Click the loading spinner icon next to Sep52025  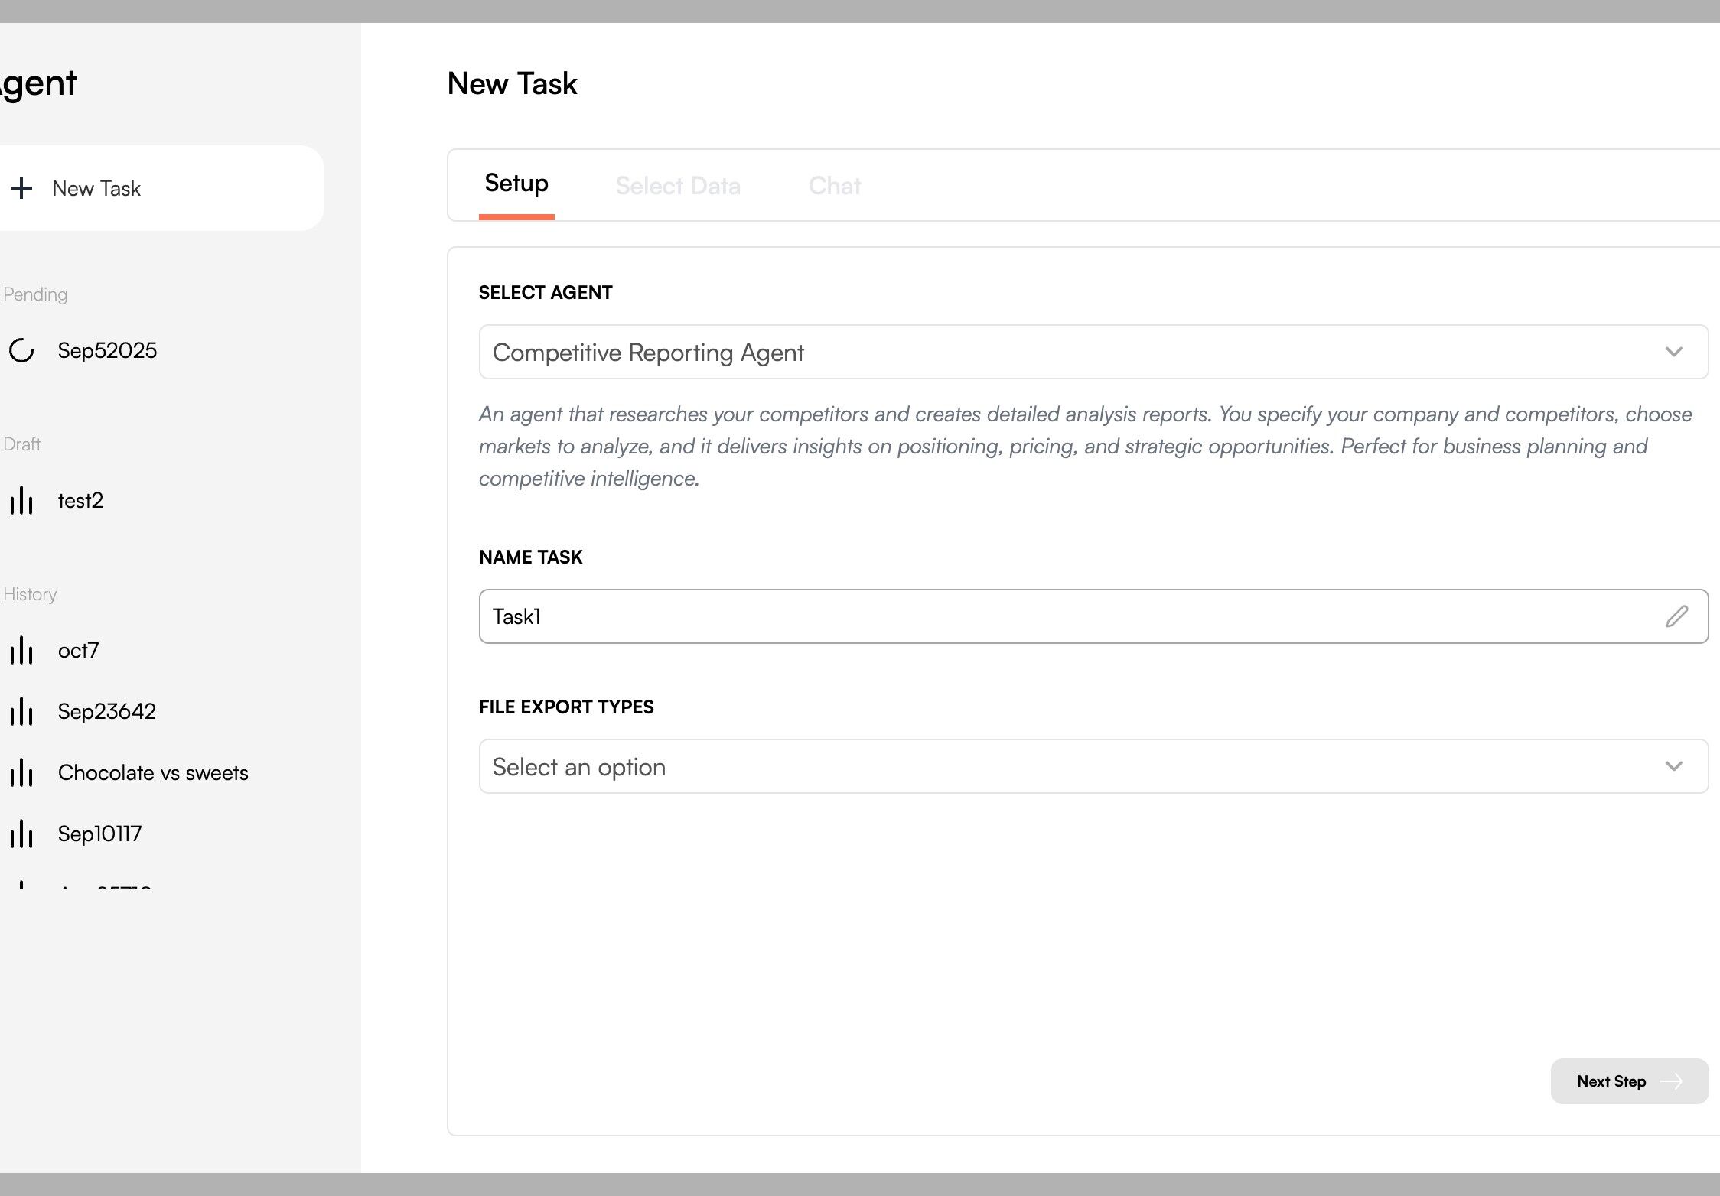(x=21, y=350)
